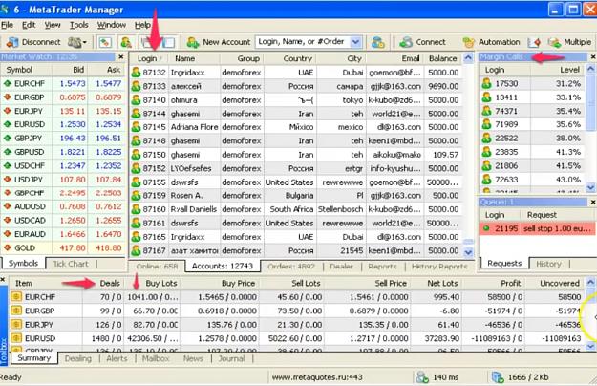
Task: Toggle the Market Watch window toolbar icon
Action: pos(105,42)
